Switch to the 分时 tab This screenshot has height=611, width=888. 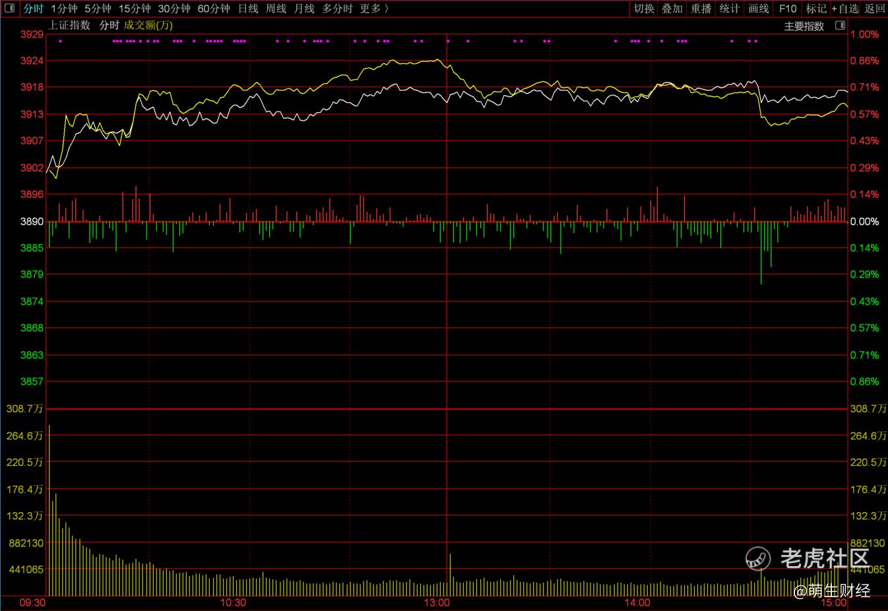pos(33,9)
